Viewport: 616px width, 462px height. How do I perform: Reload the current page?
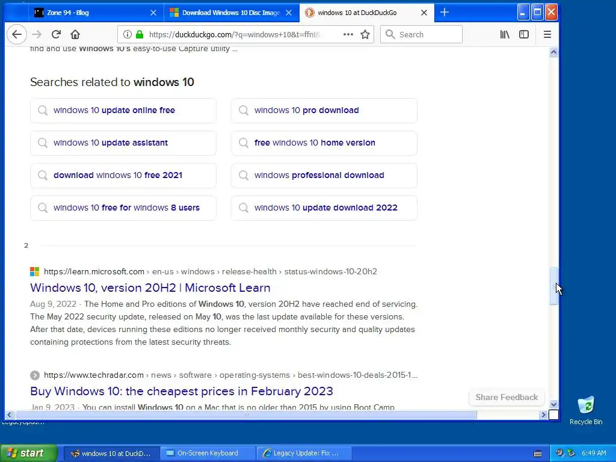click(x=56, y=34)
